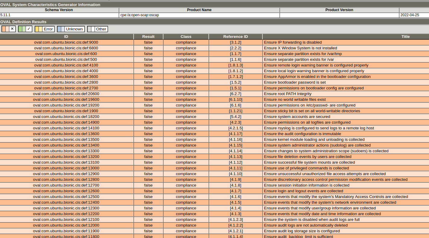Click the Error legend label

pyautogui.click(x=48, y=29)
